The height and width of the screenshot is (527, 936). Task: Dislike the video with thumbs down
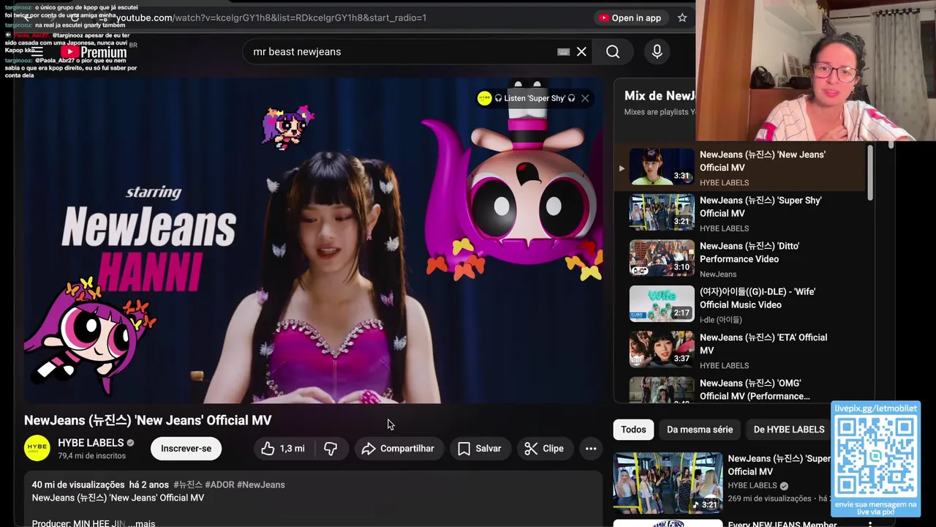click(331, 449)
